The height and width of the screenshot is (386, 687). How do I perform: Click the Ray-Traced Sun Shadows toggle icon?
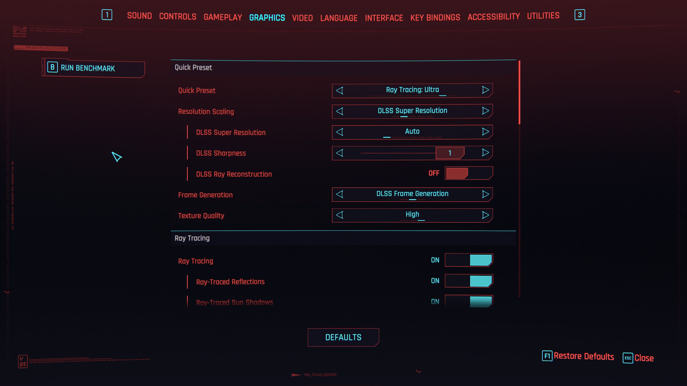[468, 301]
